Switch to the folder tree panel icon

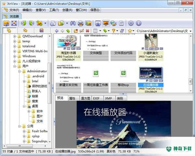[x=9, y=31]
